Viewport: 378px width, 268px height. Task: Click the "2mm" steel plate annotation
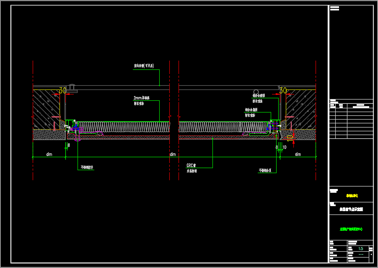point(142,98)
